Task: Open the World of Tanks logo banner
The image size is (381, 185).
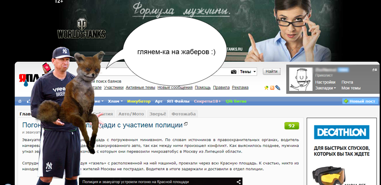Action: point(81,29)
